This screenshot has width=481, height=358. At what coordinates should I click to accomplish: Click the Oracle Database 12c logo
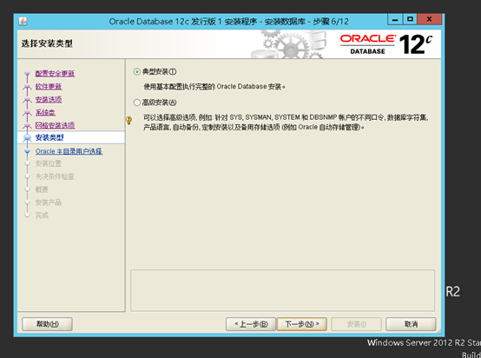[x=386, y=44]
